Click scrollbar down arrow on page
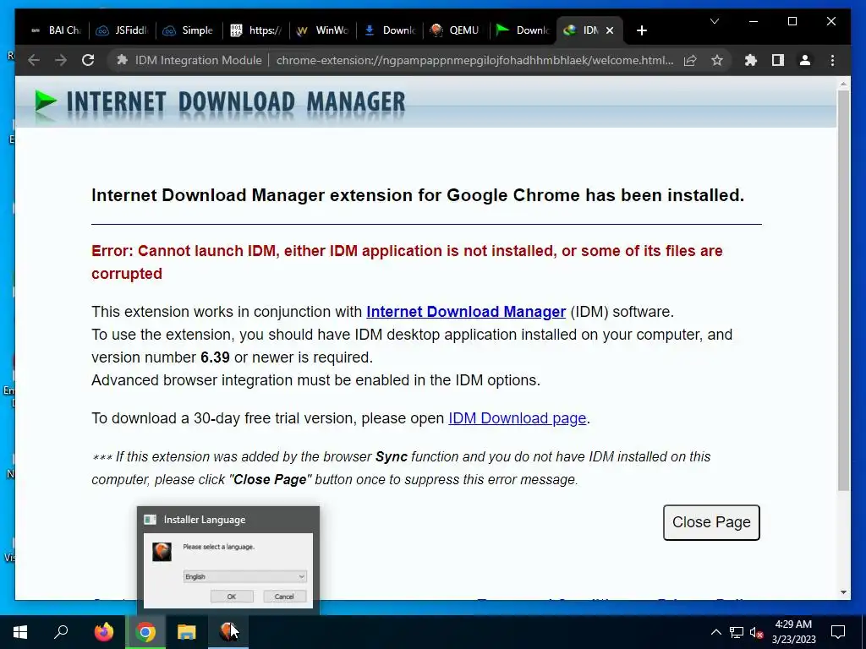The width and height of the screenshot is (866, 649). [843, 592]
